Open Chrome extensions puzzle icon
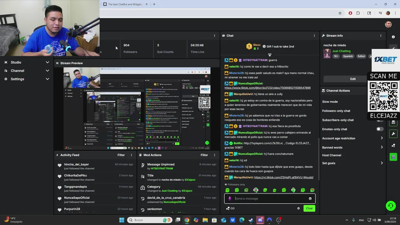400x225 pixels. pyautogui.click(x=358, y=13)
